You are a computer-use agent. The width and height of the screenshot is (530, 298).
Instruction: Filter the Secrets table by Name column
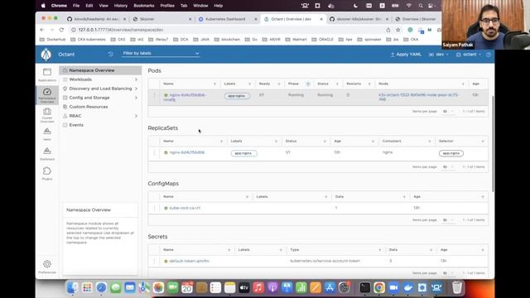229,250
